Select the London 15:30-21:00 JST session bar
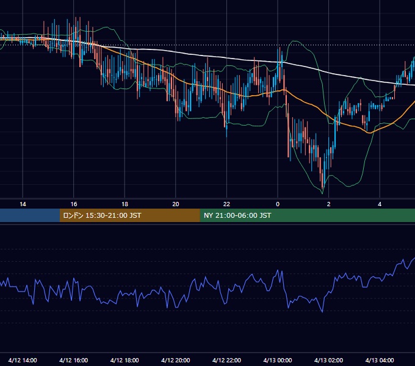 (x=129, y=215)
